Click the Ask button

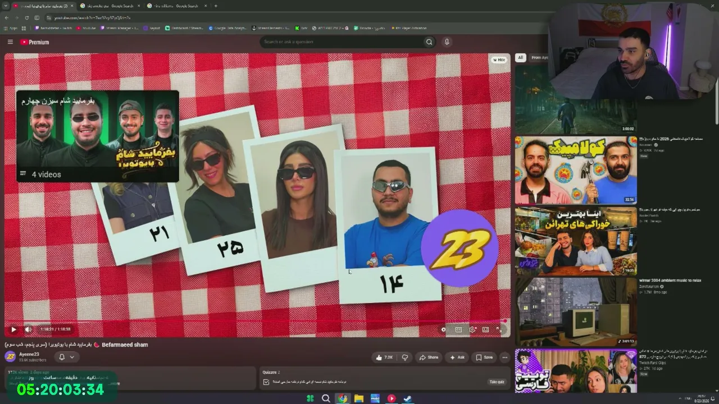[457, 357]
